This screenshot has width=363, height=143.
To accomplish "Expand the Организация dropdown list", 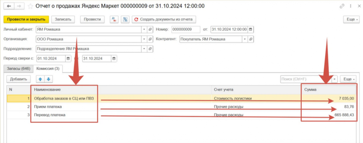I will coord(144,39).
